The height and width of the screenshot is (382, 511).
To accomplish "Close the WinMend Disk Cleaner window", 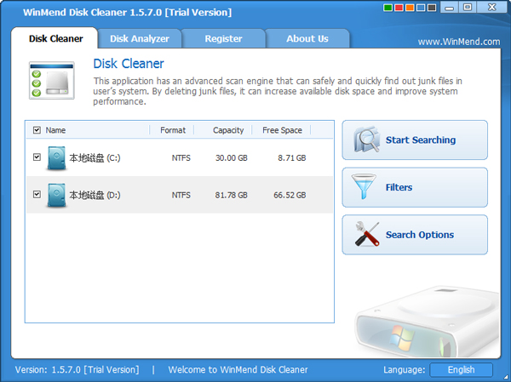I will click(491, 7).
